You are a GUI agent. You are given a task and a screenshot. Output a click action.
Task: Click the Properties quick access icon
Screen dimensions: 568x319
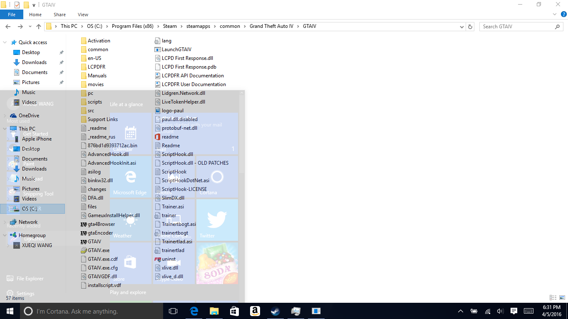point(17,5)
